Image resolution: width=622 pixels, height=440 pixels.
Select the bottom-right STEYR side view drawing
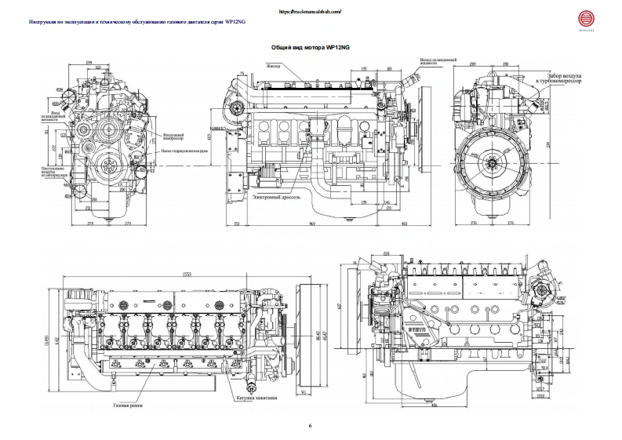point(463,329)
